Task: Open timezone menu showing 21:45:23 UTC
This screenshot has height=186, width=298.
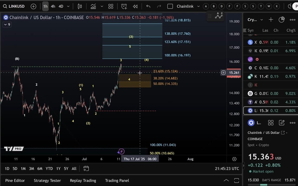Action: pos(227,168)
